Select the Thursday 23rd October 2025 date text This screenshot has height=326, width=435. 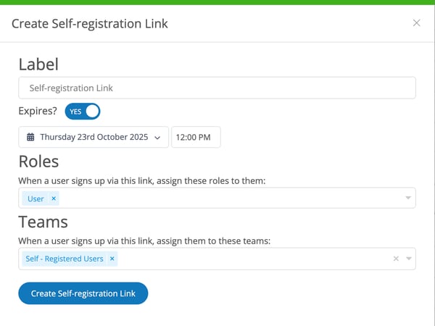pyautogui.click(x=94, y=137)
